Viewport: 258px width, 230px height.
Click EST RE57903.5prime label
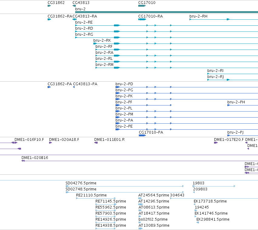coord(111,213)
